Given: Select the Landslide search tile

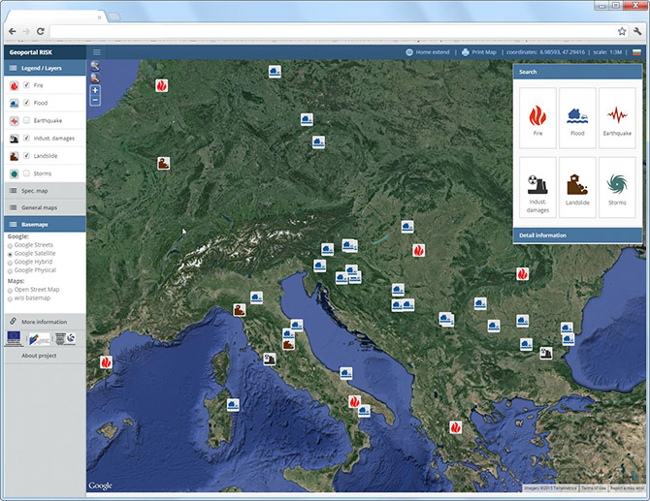Looking at the screenshot, I should click(577, 187).
